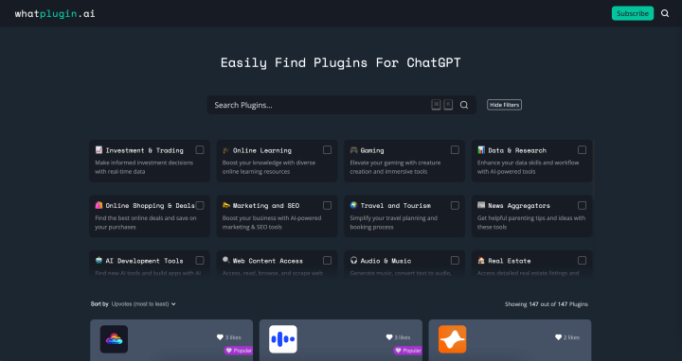Click the heart on the orange plugin card
Viewport: 682px width, 361px height.
[x=559, y=337]
